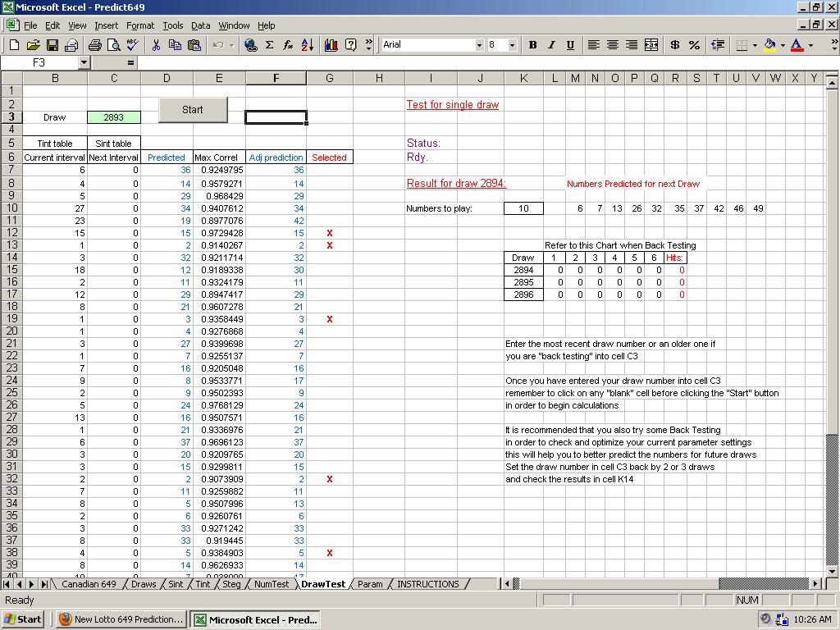Apply Currency style with dollar icon
Screen dimensions: 840x630
(675, 45)
